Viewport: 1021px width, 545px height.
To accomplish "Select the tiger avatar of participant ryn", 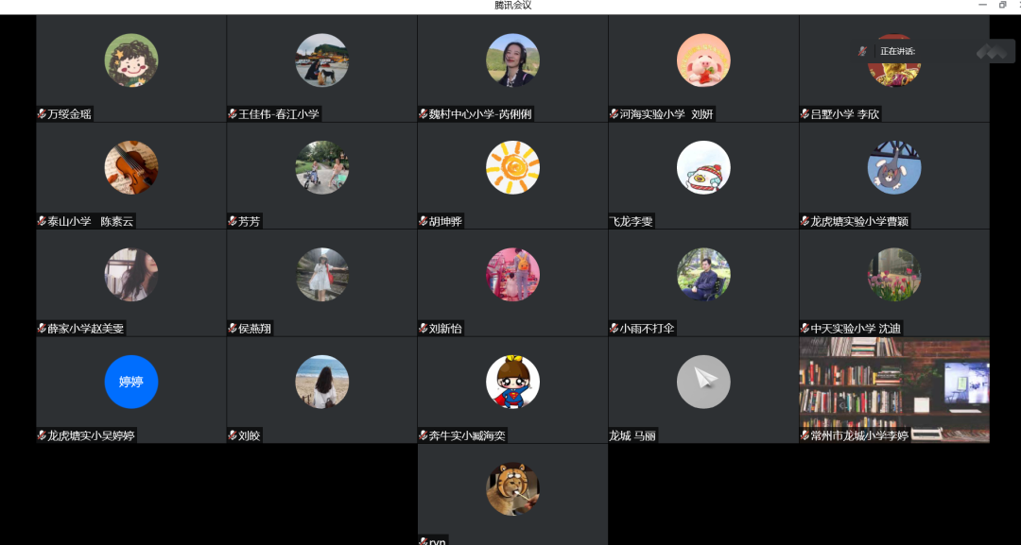I will point(512,489).
